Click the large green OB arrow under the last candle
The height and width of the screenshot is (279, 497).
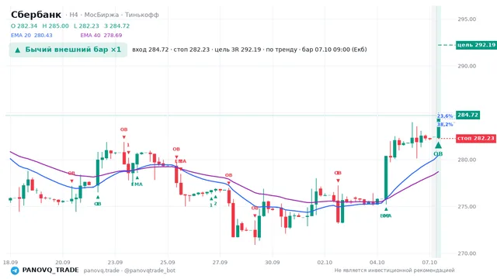pyautogui.click(x=438, y=145)
